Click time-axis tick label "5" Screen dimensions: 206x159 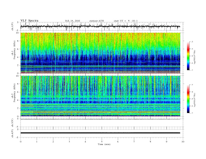[102, 142]
